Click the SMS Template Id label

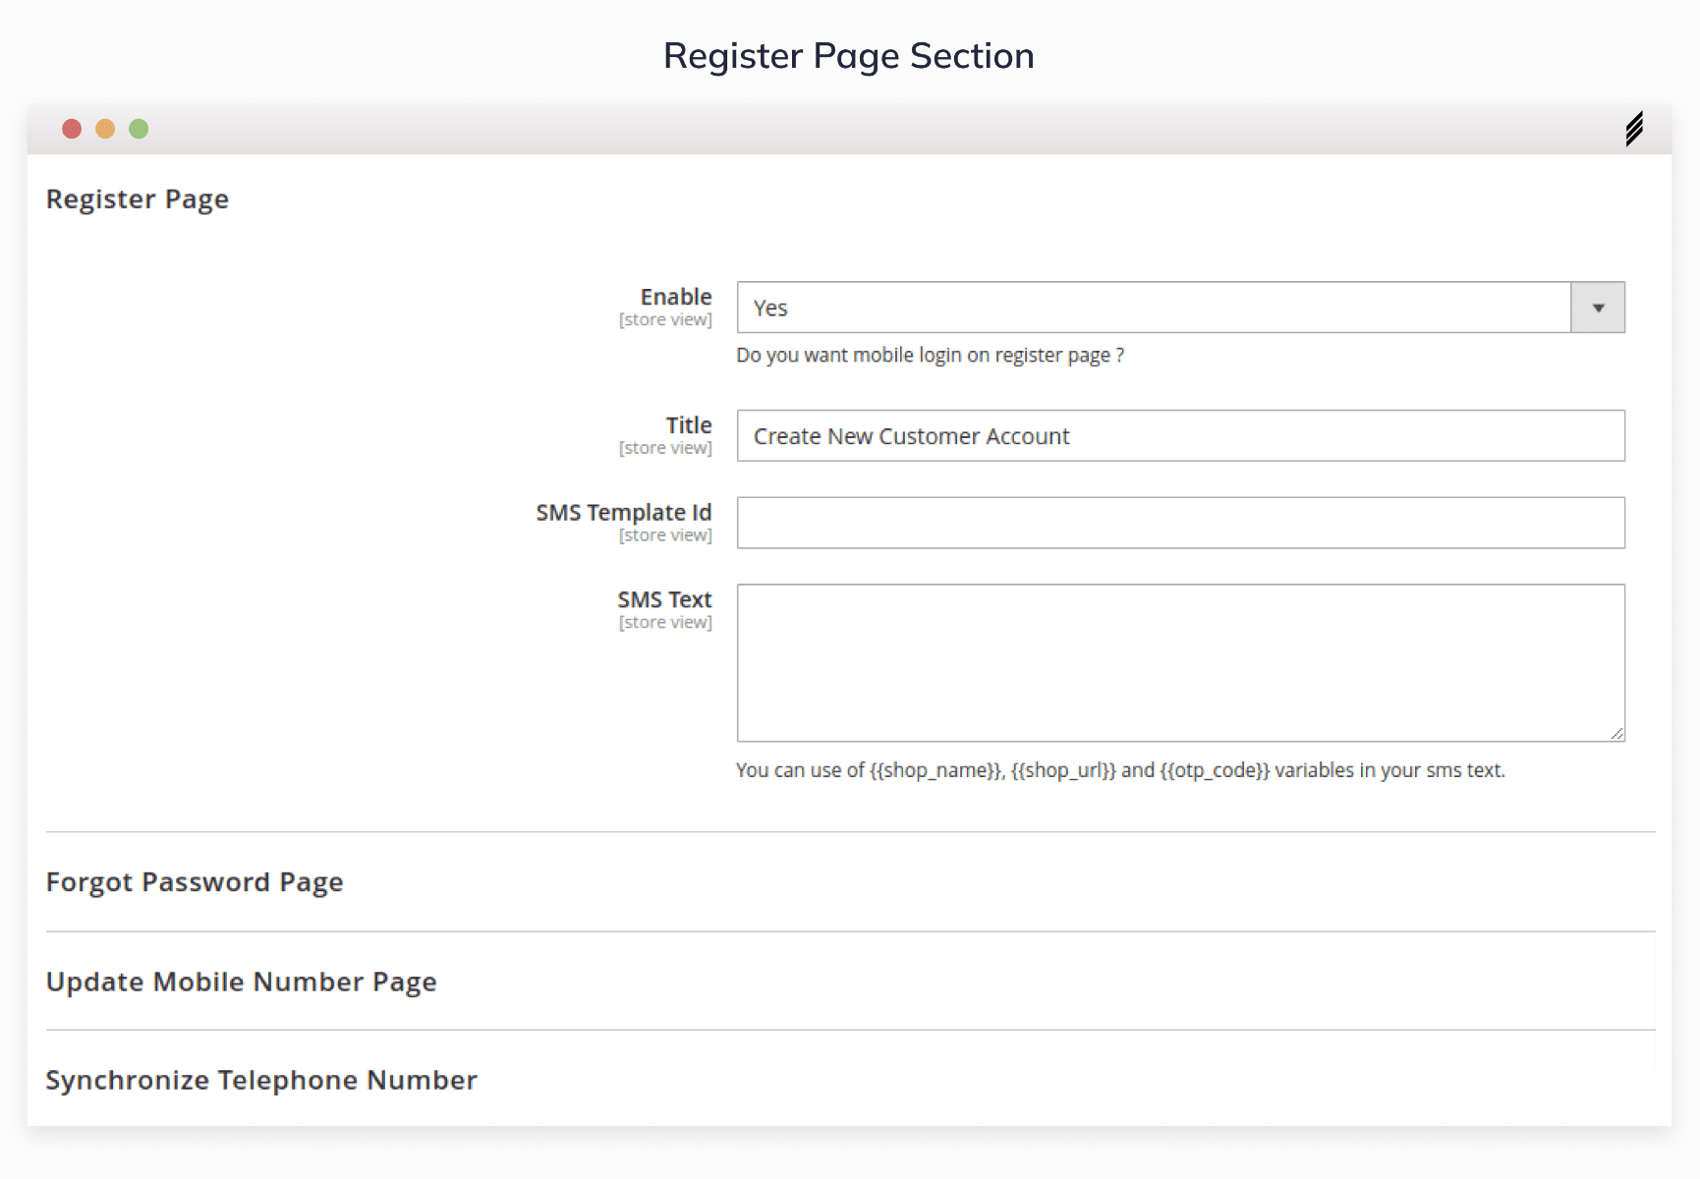point(623,513)
